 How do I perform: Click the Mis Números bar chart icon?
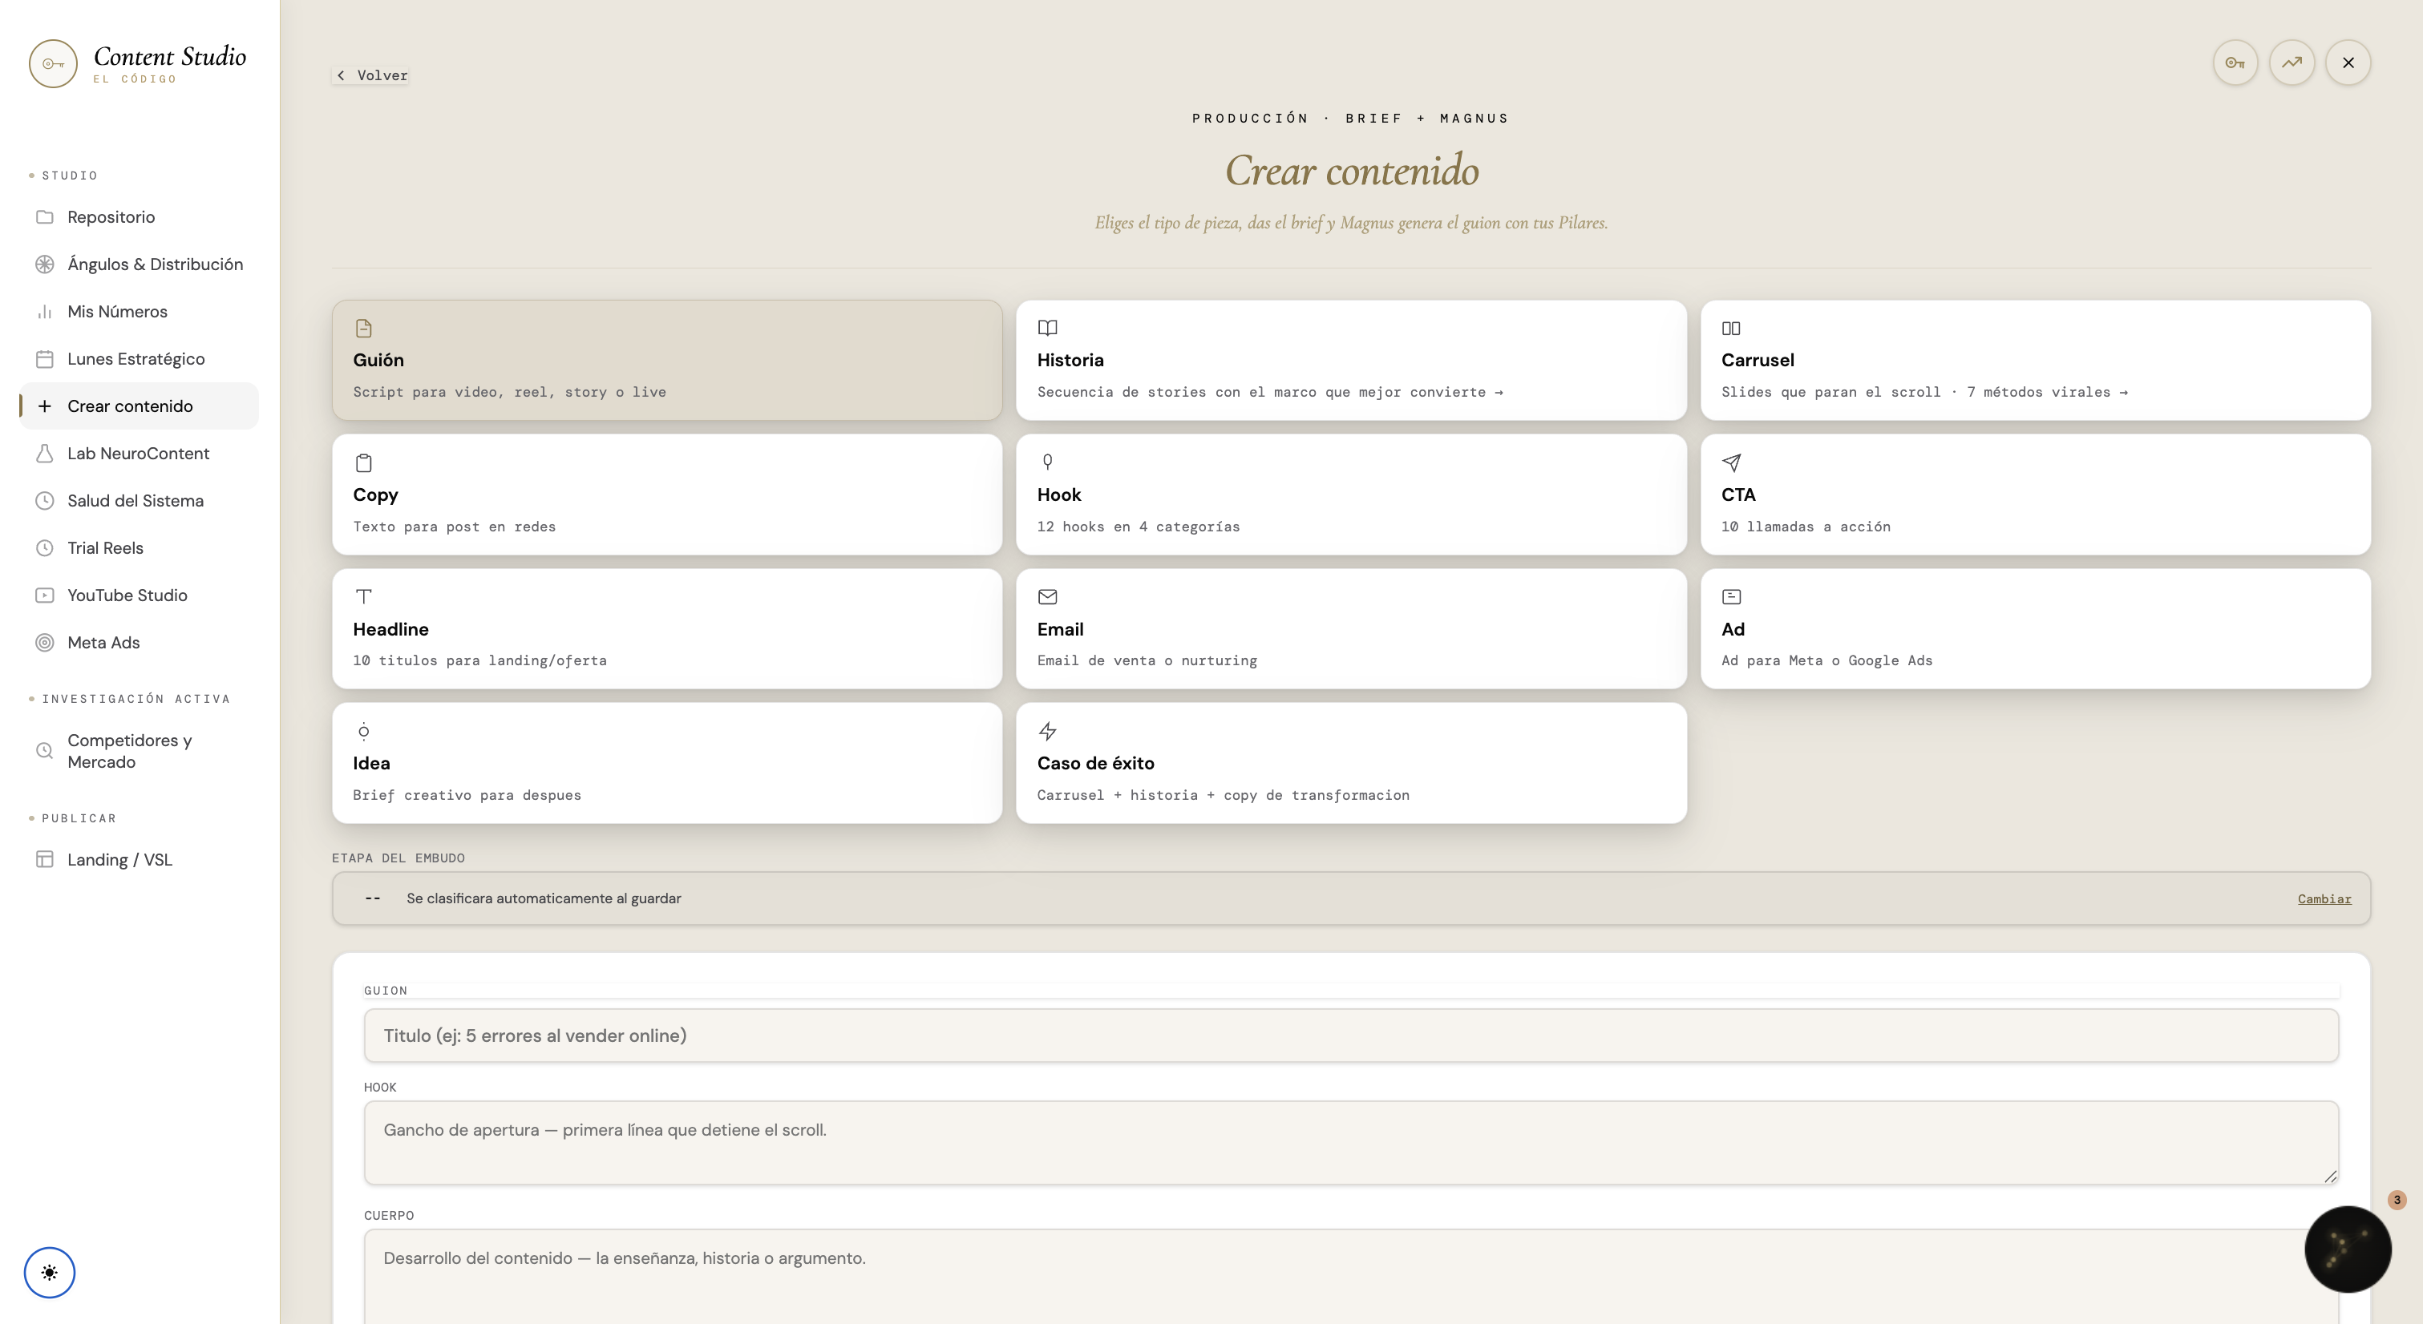(x=44, y=311)
